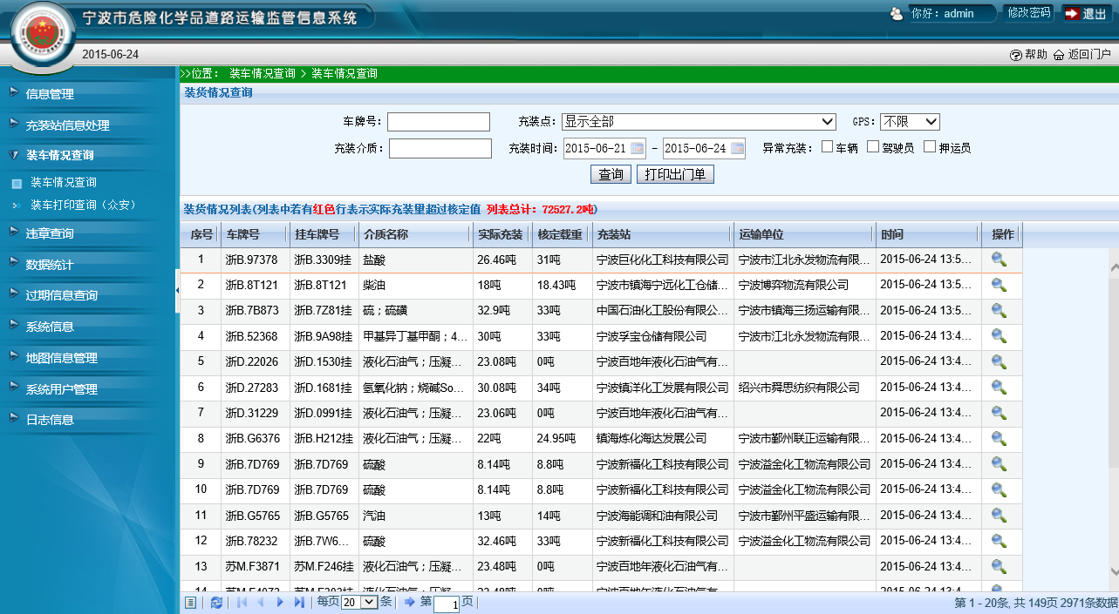Click 充装站 column header
Screen dimensions: 1119x614
coord(662,235)
